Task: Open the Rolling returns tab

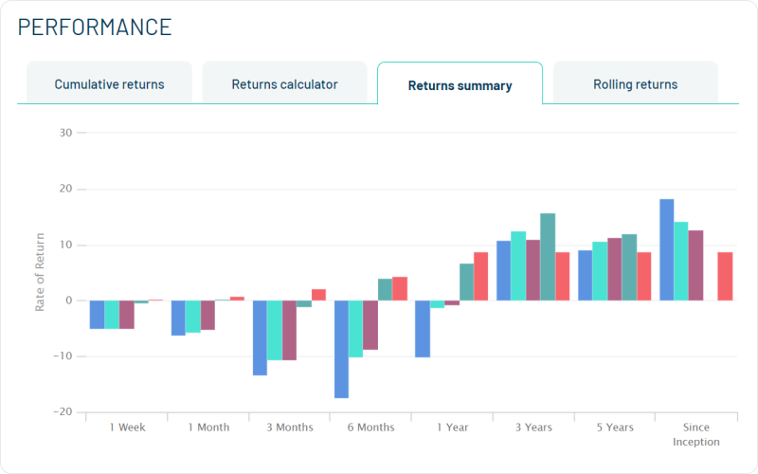Action: (635, 84)
